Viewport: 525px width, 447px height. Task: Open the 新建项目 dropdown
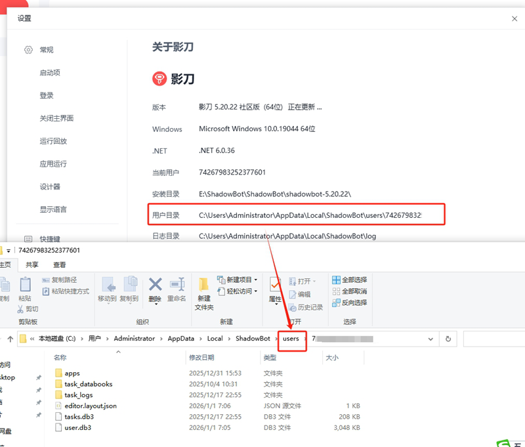tap(238, 280)
